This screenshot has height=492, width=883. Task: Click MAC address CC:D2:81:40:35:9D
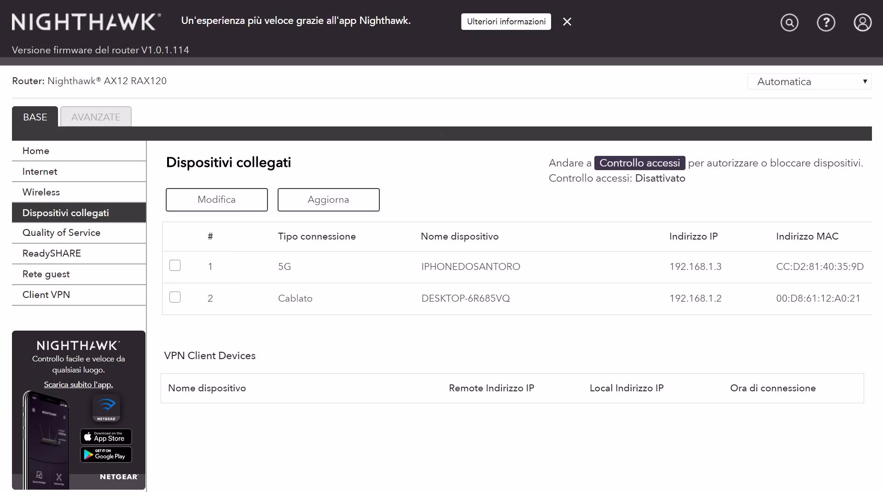820,267
